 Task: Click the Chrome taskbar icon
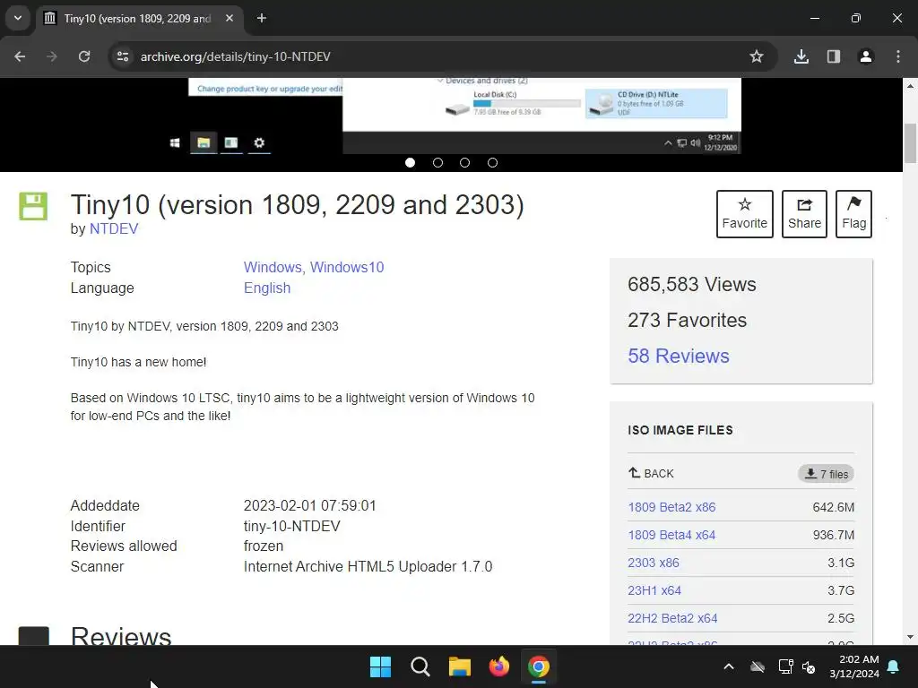point(539,666)
